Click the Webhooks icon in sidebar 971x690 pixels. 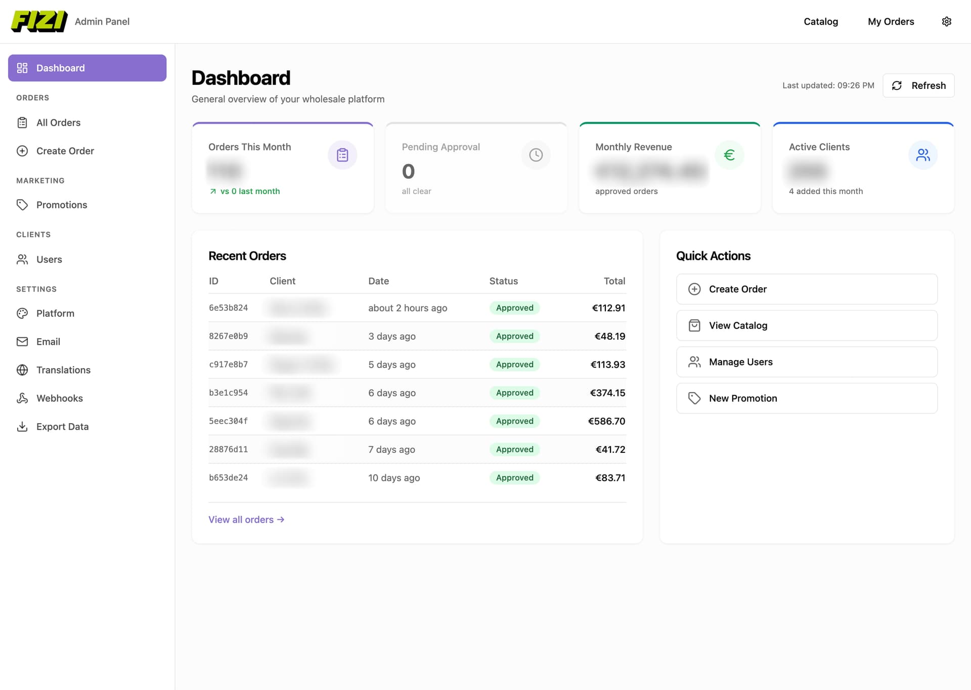(22, 398)
